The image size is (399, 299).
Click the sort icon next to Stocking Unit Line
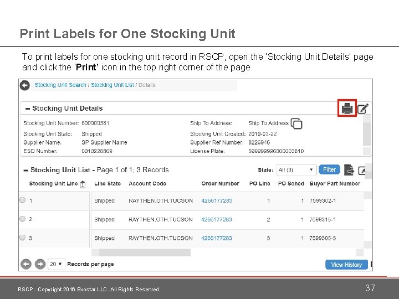click(83, 184)
